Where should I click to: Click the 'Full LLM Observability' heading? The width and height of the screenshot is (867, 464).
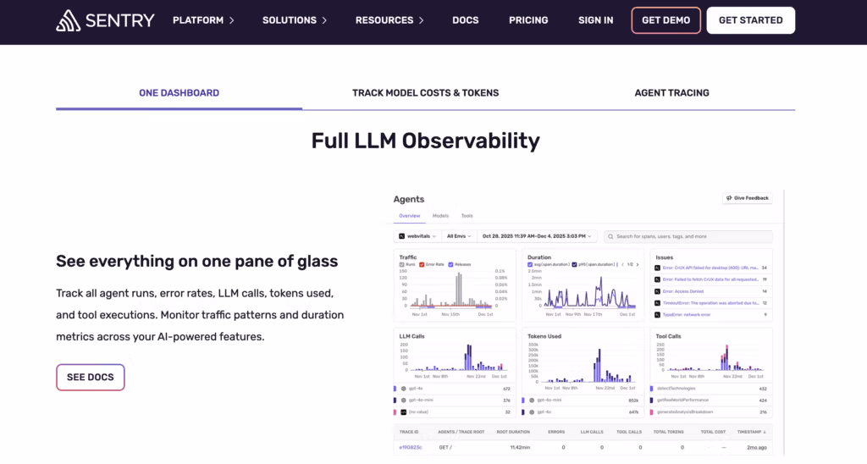point(425,141)
